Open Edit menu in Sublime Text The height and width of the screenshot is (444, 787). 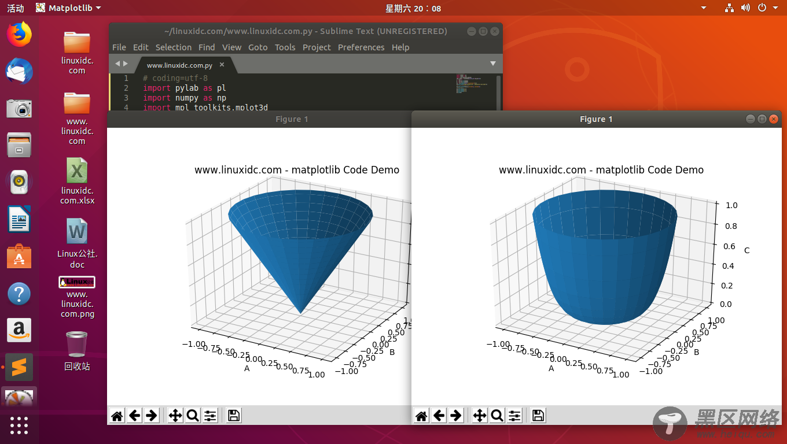tap(141, 47)
